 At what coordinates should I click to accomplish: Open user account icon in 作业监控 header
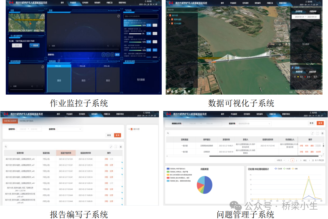click(x=146, y=1)
